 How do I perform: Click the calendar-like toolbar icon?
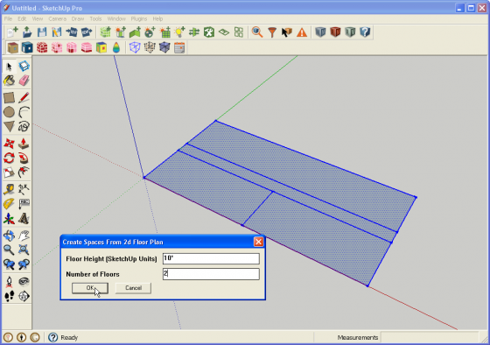tap(179, 47)
